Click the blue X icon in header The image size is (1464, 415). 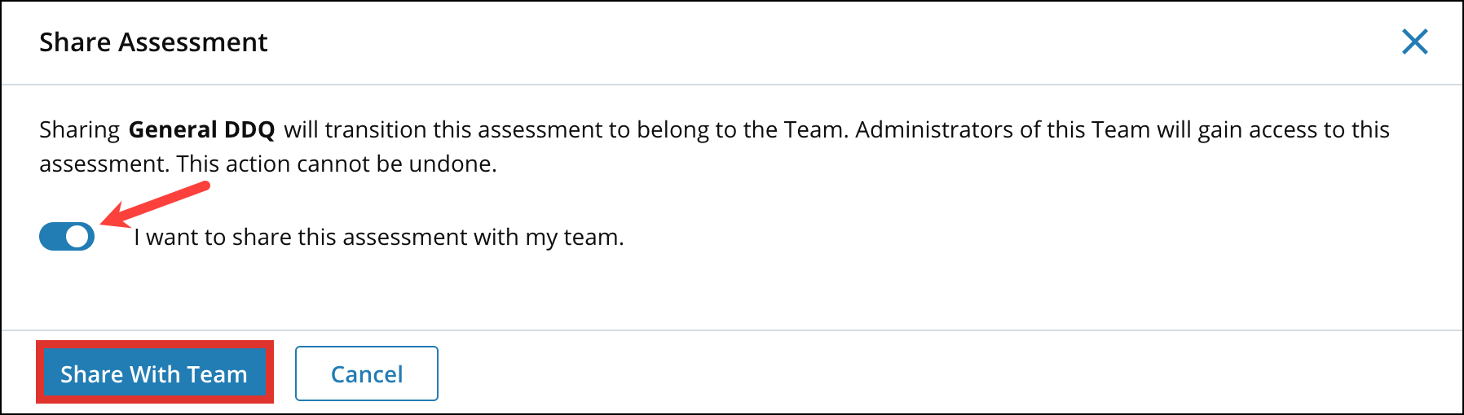(x=1414, y=42)
